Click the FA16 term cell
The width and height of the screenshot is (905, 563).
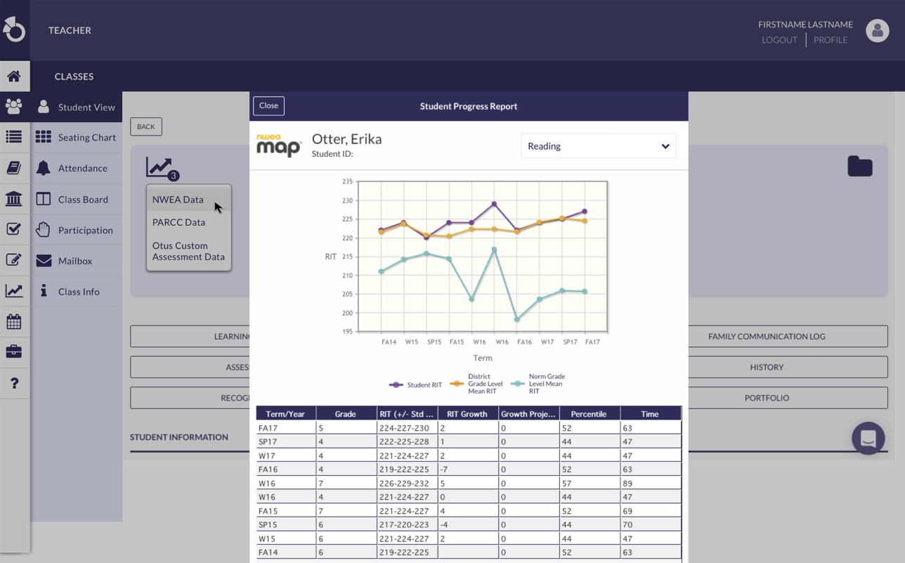(x=286, y=469)
